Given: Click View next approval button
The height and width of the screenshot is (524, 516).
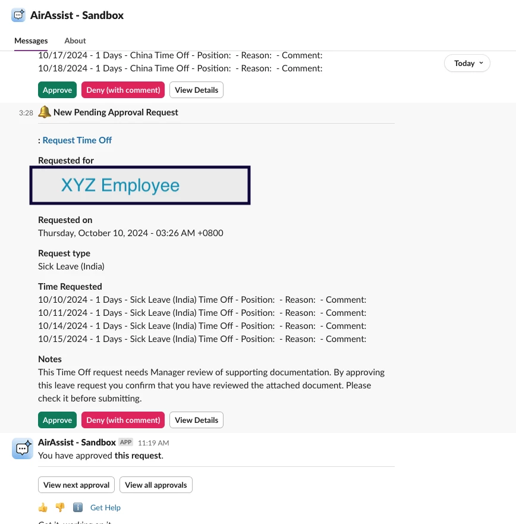Looking at the screenshot, I should 76,485.
